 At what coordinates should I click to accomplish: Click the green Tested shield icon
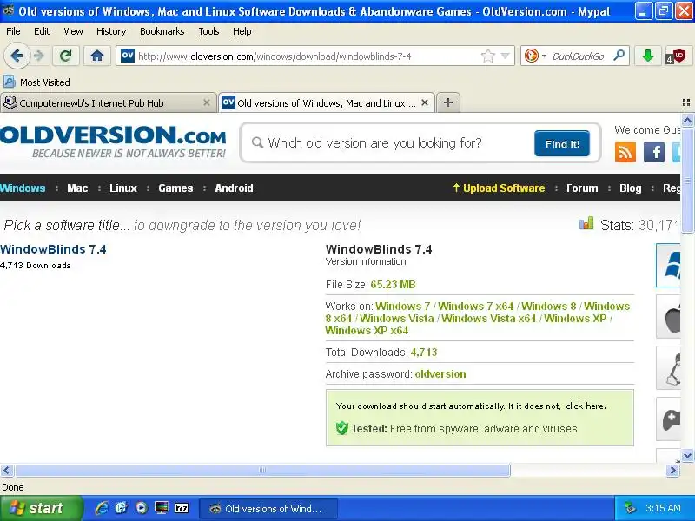(341, 428)
